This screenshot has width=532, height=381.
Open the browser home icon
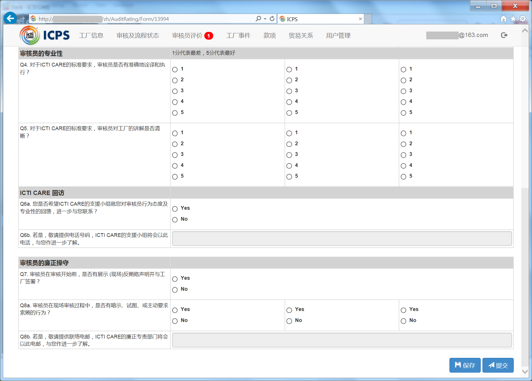pyautogui.click(x=504, y=19)
